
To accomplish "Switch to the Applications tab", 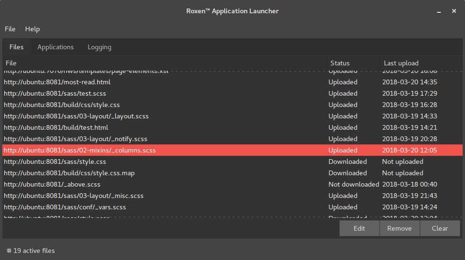I will point(55,47).
